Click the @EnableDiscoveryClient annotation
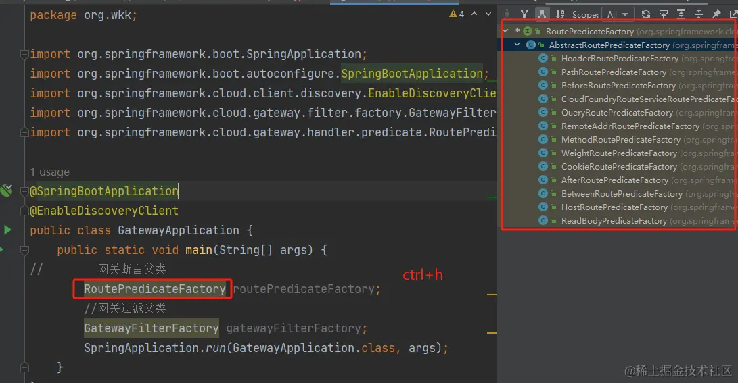The height and width of the screenshot is (383, 738). (x=104, y=211)
